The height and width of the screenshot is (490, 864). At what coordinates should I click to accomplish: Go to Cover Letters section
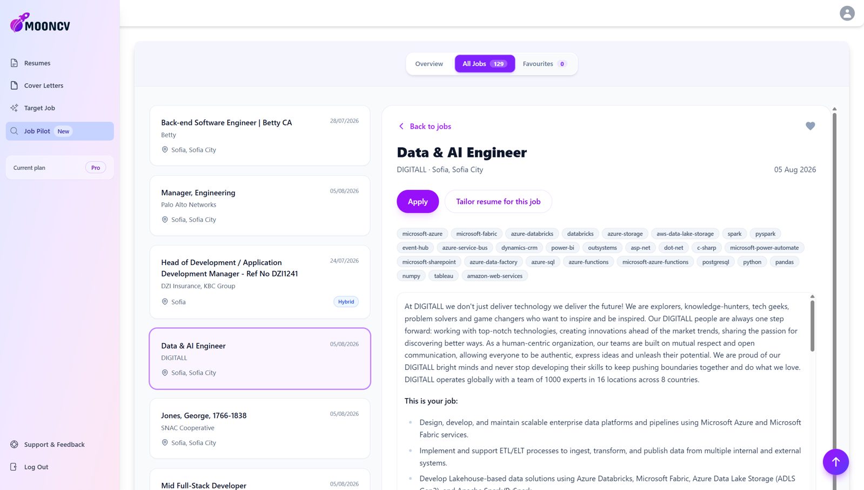pyautogui.click(x=59, y=85)
